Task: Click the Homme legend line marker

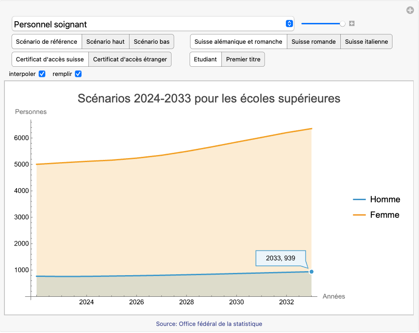Action: pos(359,200)
